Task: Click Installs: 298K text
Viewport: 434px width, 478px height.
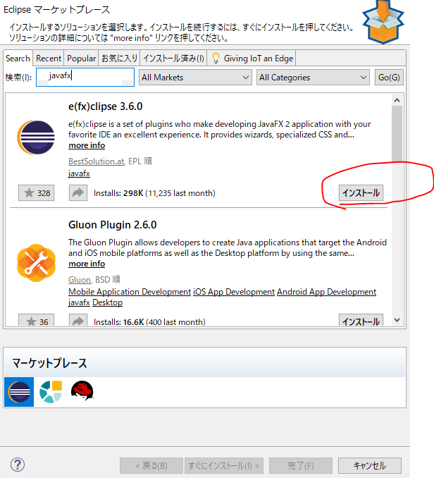Action: [x=154, y=193]
